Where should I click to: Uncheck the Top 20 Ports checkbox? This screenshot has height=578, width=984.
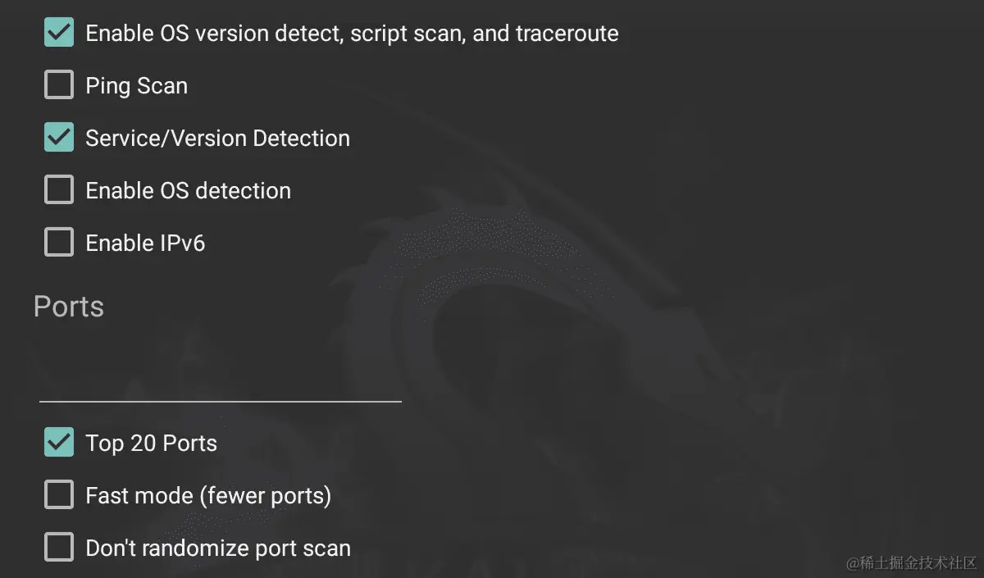[x=59, y=443]
